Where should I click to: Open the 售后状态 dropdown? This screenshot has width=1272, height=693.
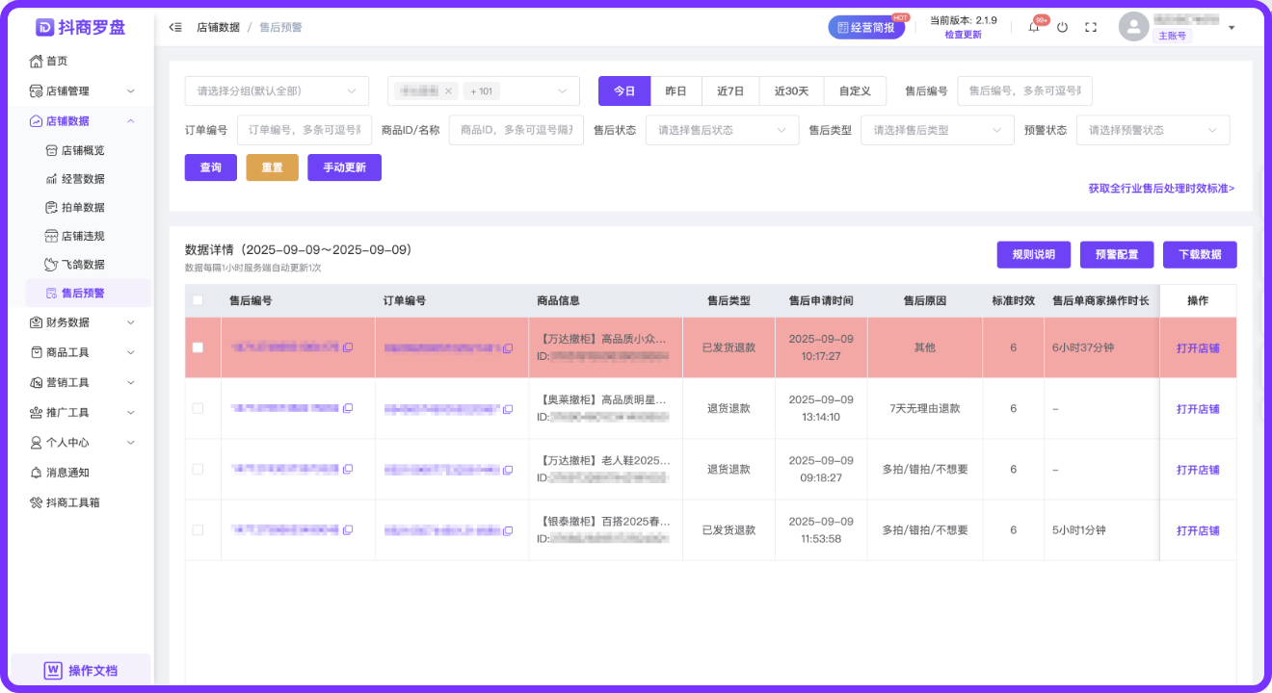(722, 130)
